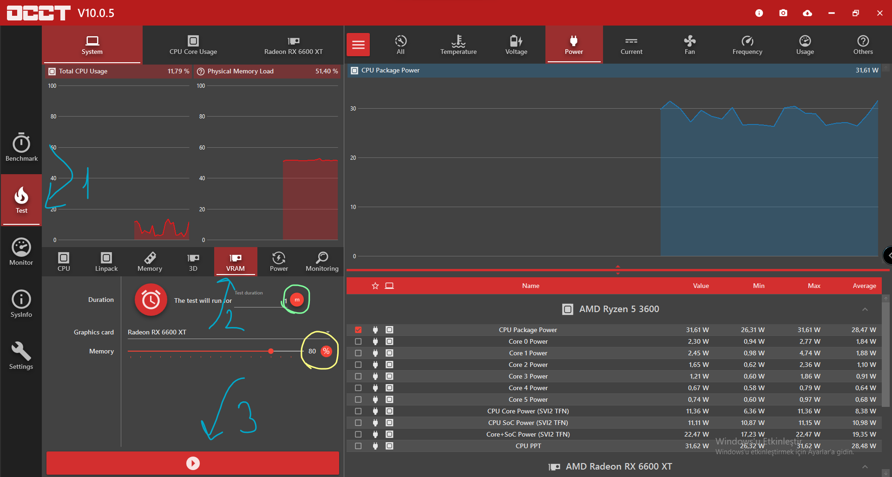Open SysInfo from the sidebar
The image size is (892, 477).
(21, 304)
